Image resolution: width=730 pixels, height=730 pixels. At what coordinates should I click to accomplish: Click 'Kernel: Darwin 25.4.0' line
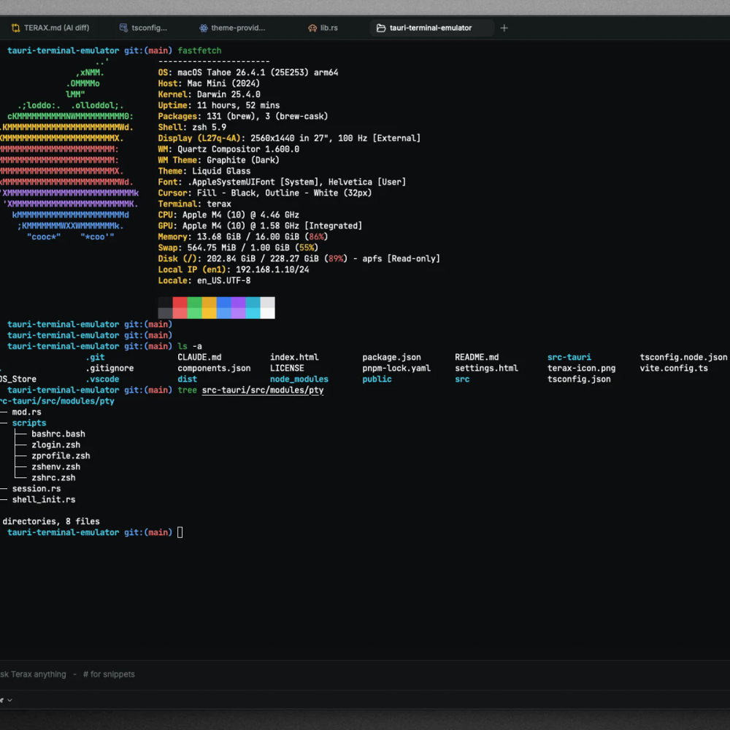pyautogui.click(x=209, y=94)
